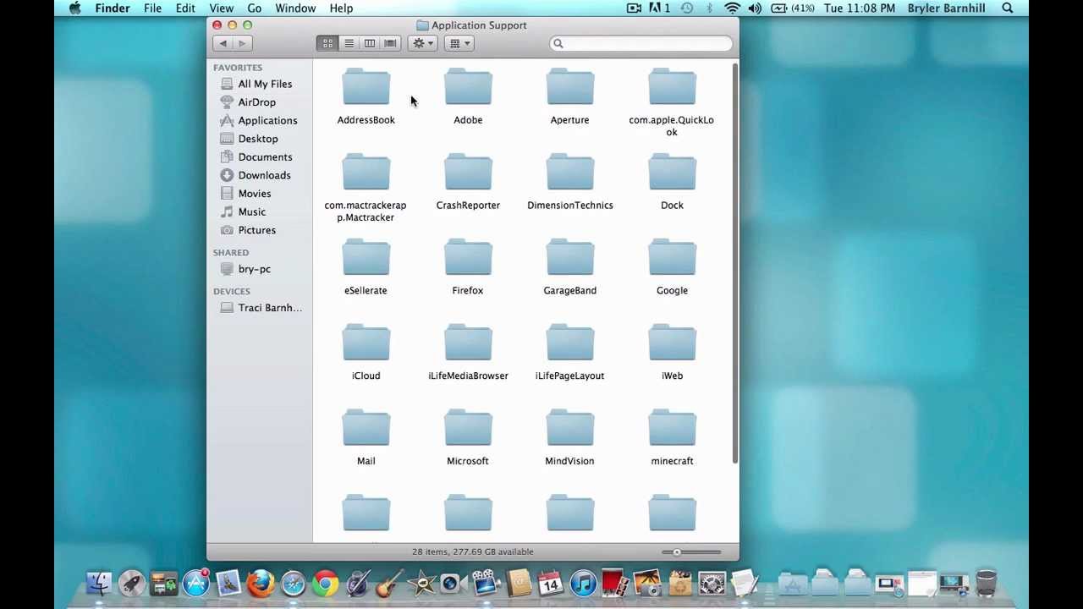Screen dimensions: 1083x609
Task: Open the Finder menu
Action: (x=113, y=8)
